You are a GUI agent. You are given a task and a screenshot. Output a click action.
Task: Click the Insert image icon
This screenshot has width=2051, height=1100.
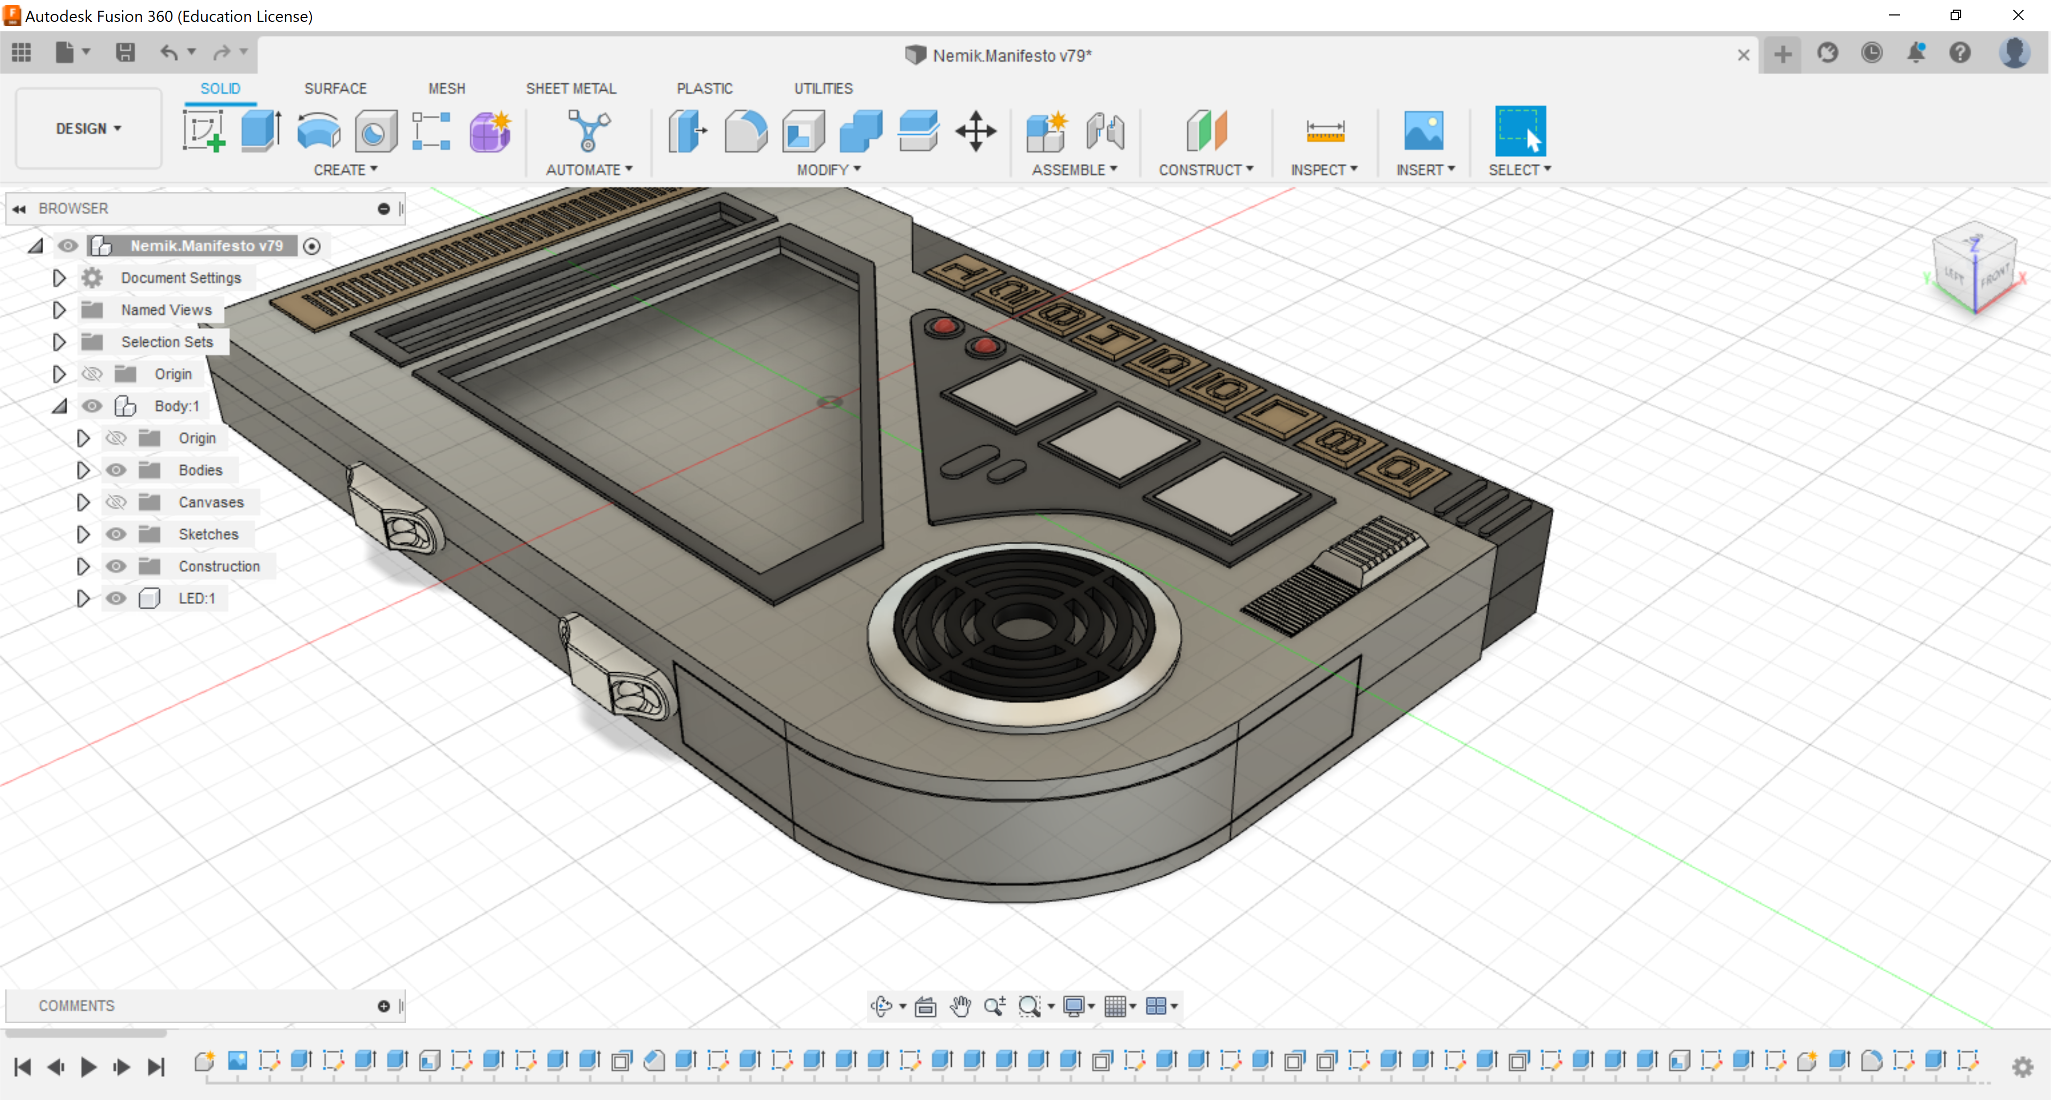pyautogui.click(x=1423, y=131)
